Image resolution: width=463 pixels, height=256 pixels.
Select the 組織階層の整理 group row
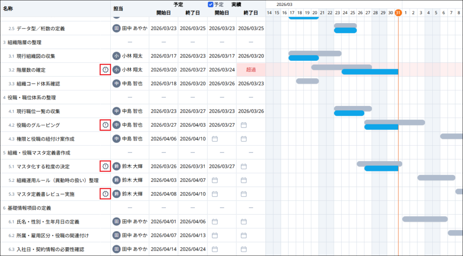pos(25,42)
